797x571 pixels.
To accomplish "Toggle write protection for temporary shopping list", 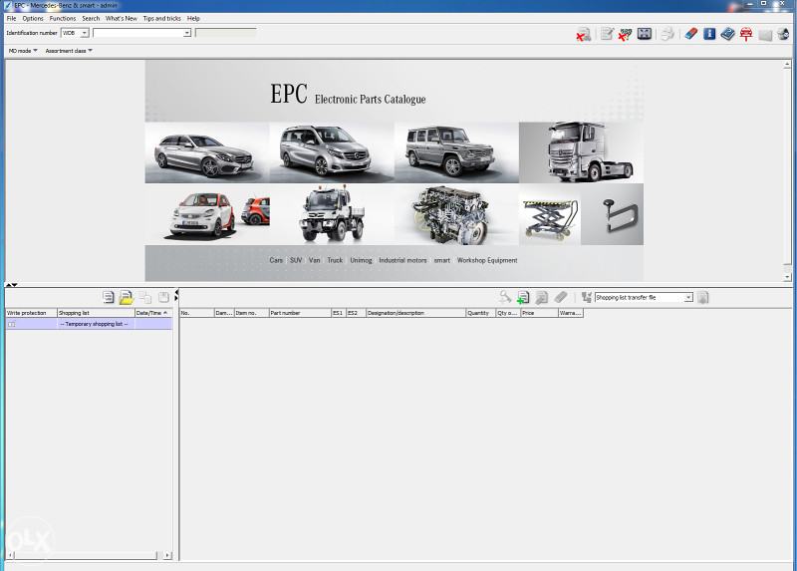I will pos(12,324).
